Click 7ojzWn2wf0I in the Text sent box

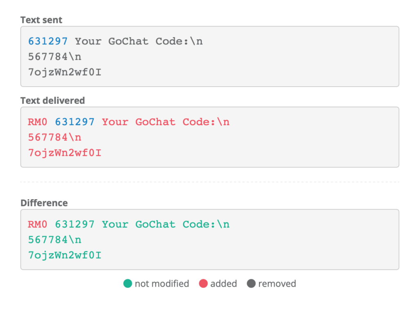pyautogui.click(x=65, y=72)
